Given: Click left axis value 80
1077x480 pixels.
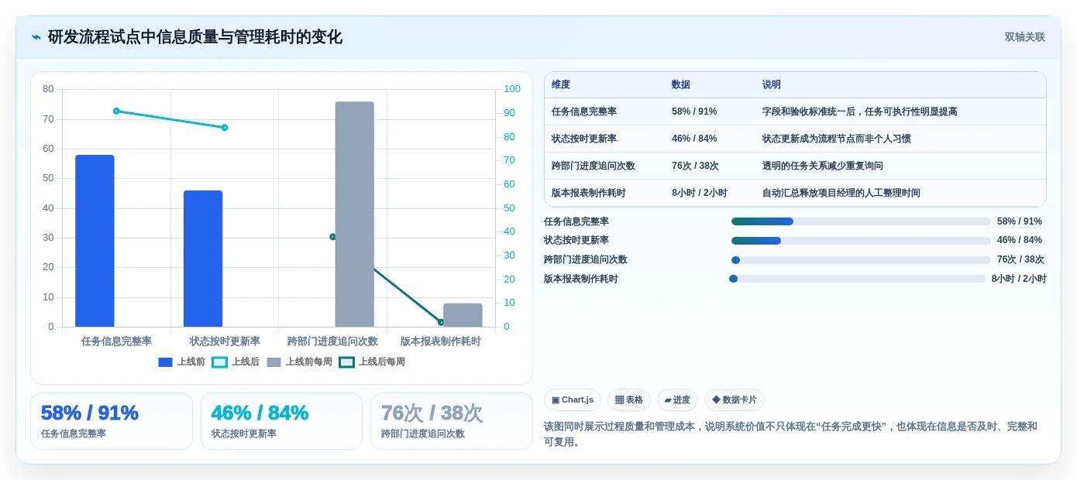Looking at the screenshot, I should (x=48, y=89).
